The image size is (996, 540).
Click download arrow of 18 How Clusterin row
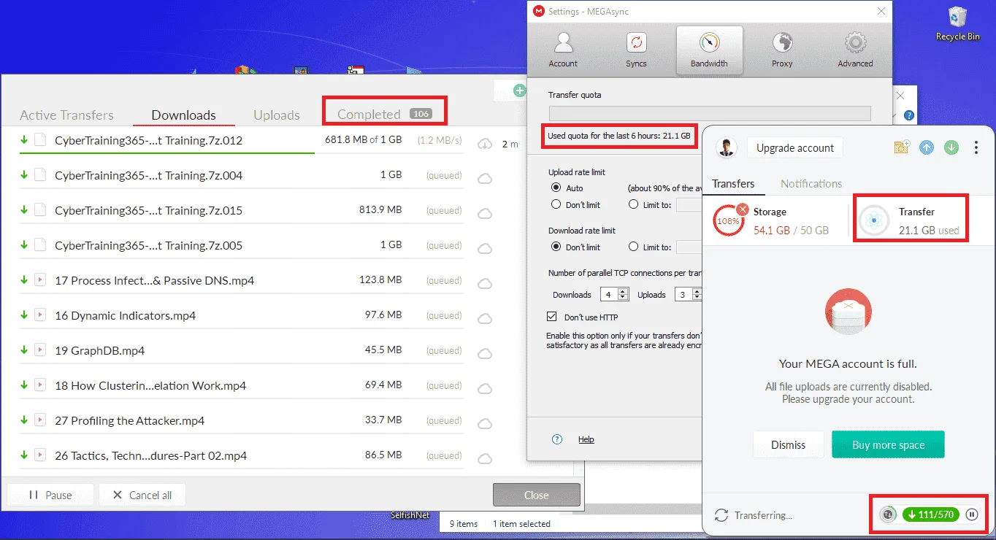click(x=23, y=385)
